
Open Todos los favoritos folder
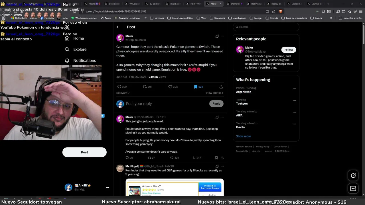click(x=350, y=18)
